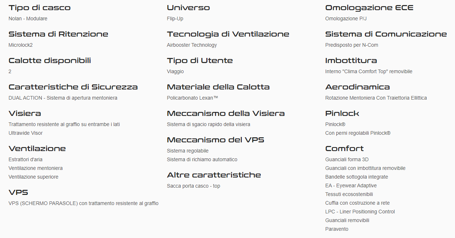Click "Ventilazione mentoniera" in the Ventilazione list
Image resolution: width=455 pixels, height=238 pixels.
(x=35, y=168)
